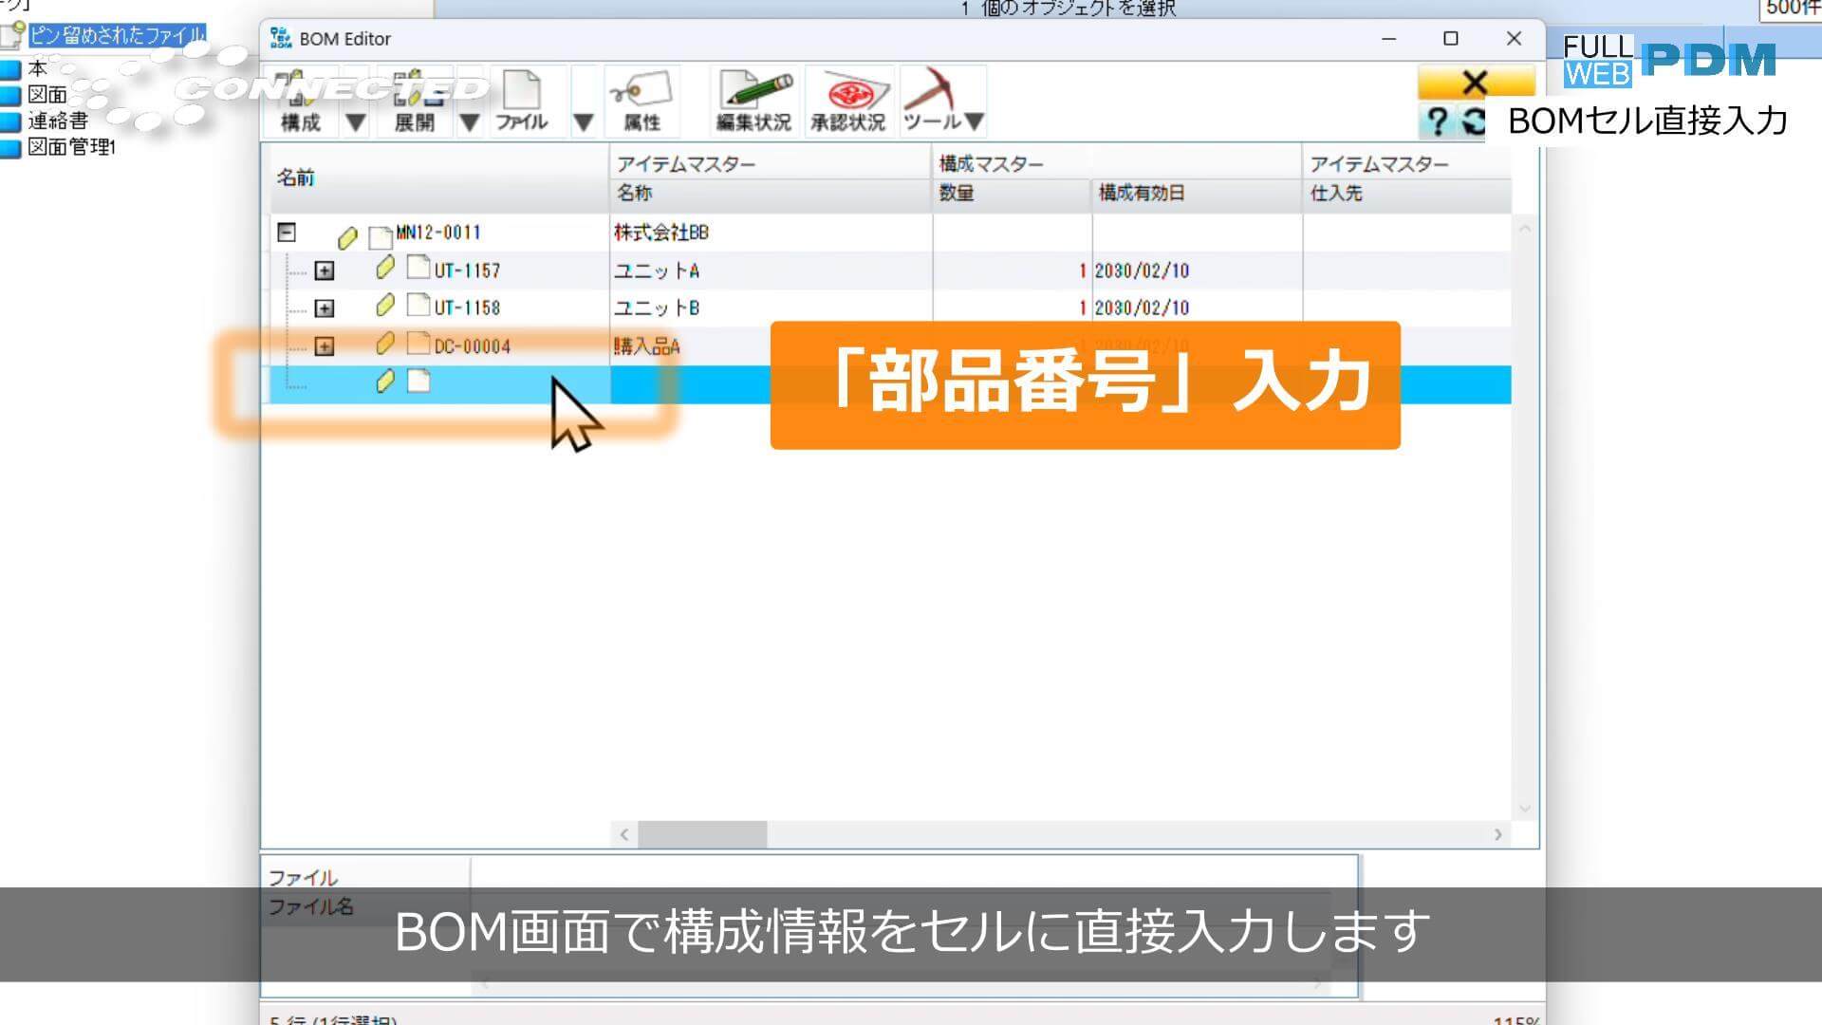View 承認状況 approval status stamp icon
Screen dimensions: 1822x1025
tap(847, 100)
